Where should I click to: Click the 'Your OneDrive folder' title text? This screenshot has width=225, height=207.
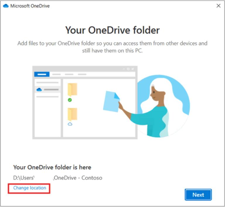point(112,30)
